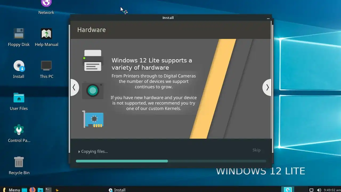Select the Install desktop shortcut
The height and width of the screenshot is (192, 341).
pyautogui.click(x=19, y=69)
